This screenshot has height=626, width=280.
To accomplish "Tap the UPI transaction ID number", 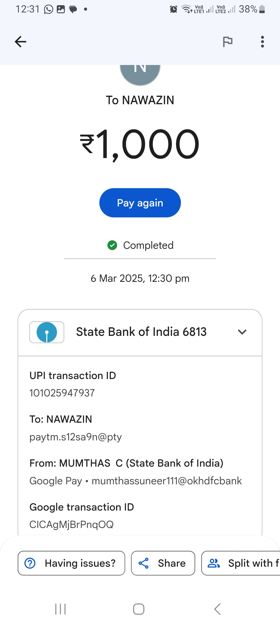I will coord(62,393).
